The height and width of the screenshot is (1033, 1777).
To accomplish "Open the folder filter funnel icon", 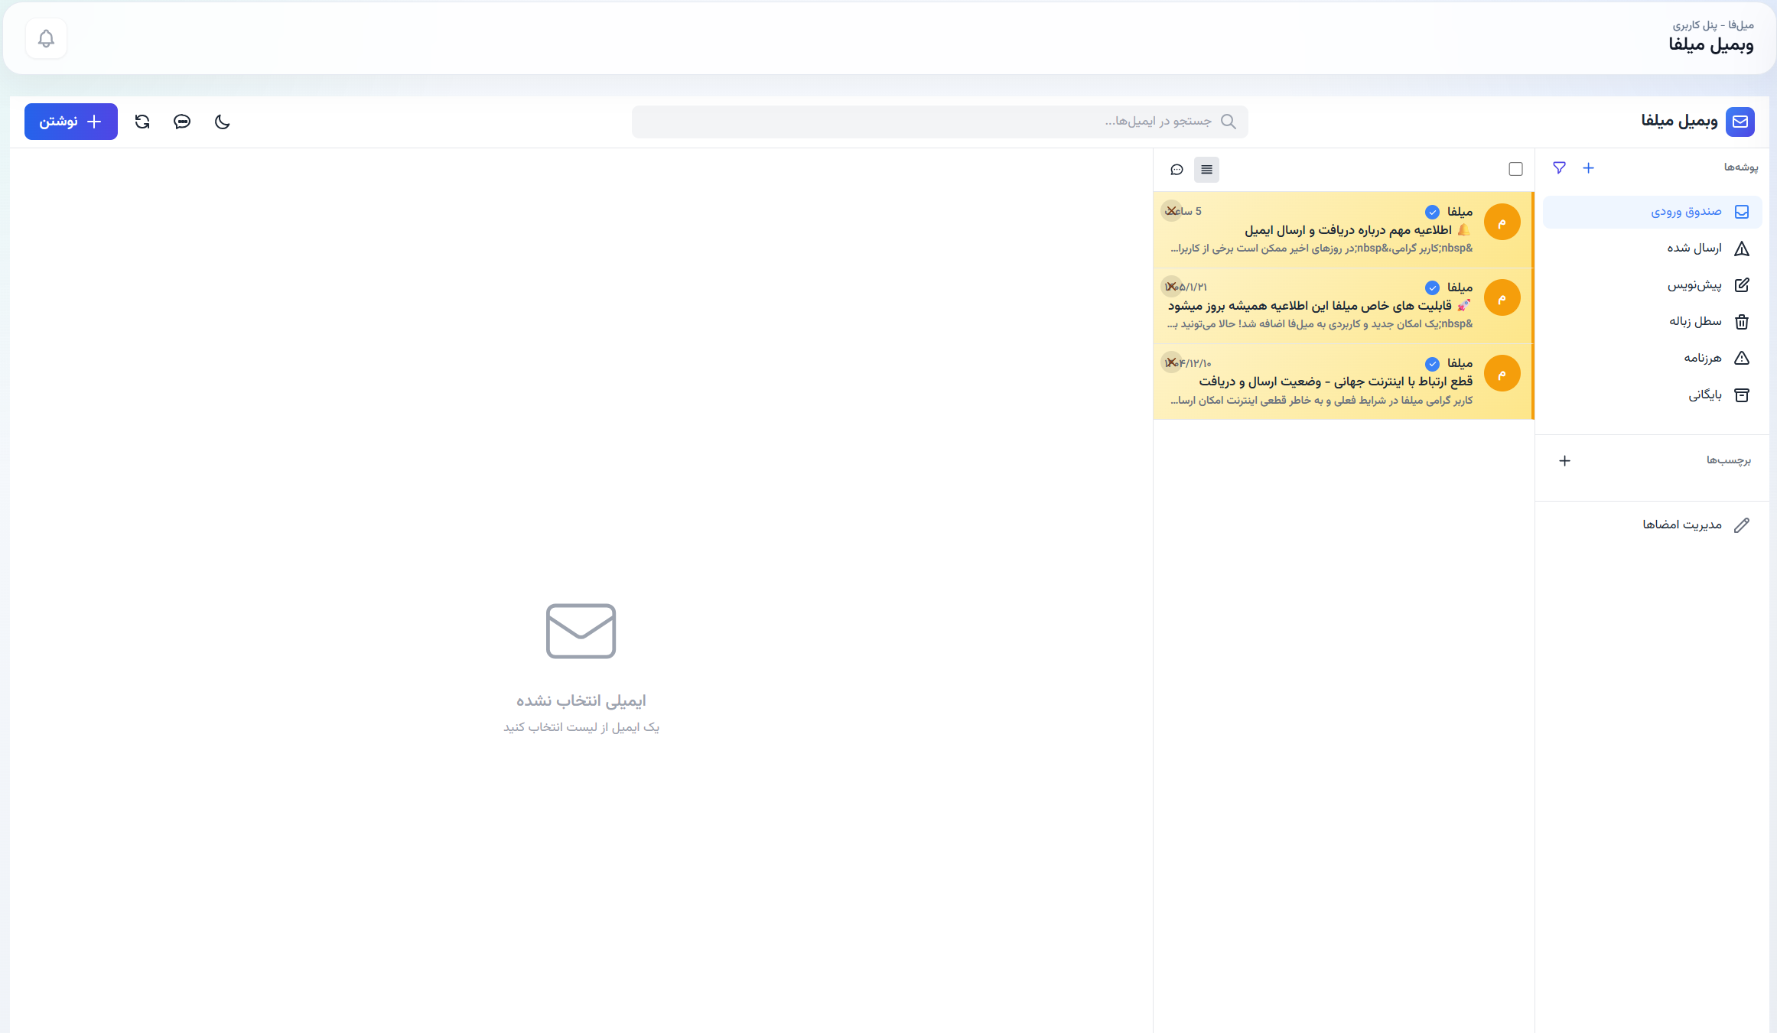I will point(1559,167).
